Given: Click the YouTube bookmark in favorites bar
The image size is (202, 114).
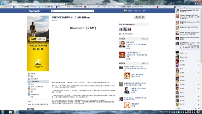Looking at the screenshot, I should pos(92,7).
